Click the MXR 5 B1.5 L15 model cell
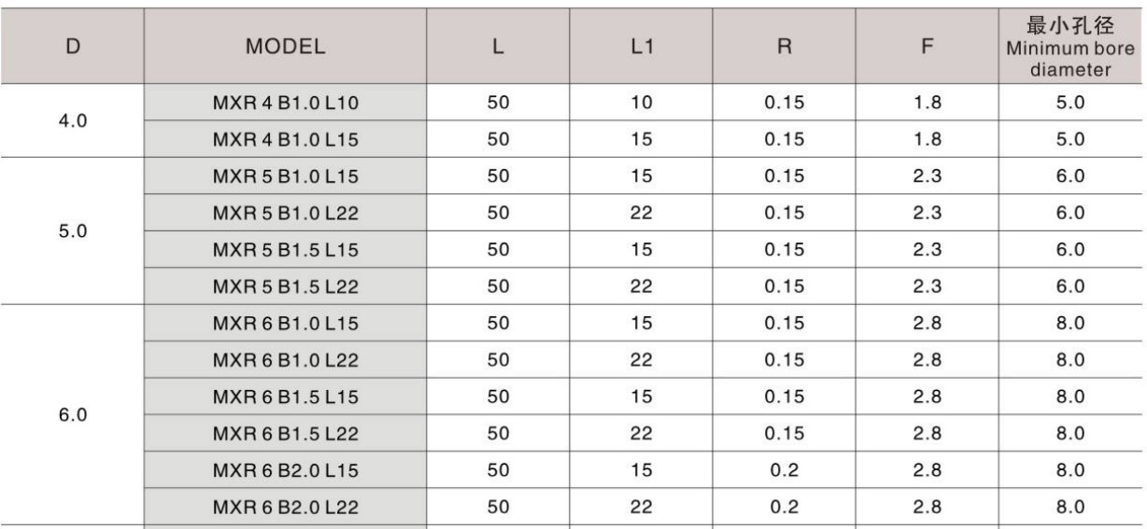 point(286,250)
